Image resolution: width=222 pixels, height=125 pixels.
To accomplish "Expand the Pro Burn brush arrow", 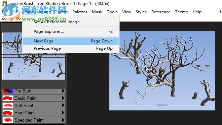I will pos(63,91).
